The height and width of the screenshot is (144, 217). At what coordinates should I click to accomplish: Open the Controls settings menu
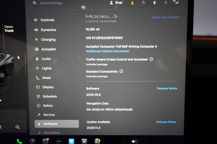44,20
